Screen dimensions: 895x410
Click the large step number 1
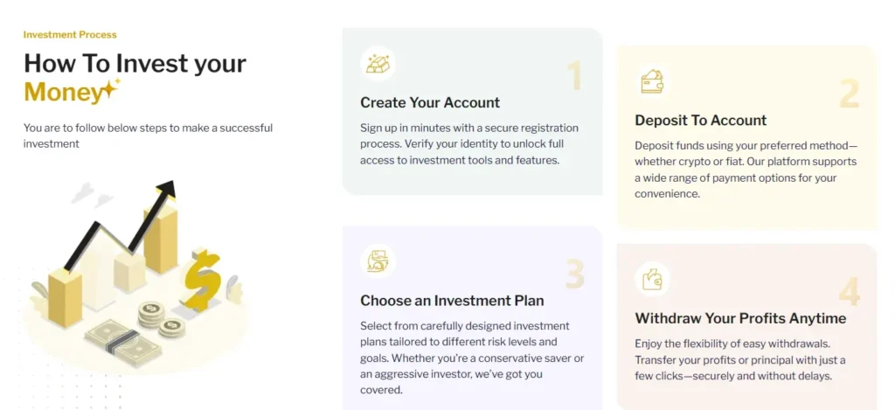coord(574,76)
